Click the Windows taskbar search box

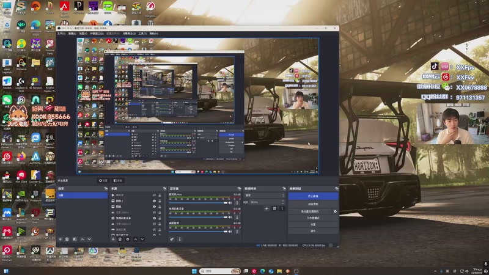coord(220,271)
